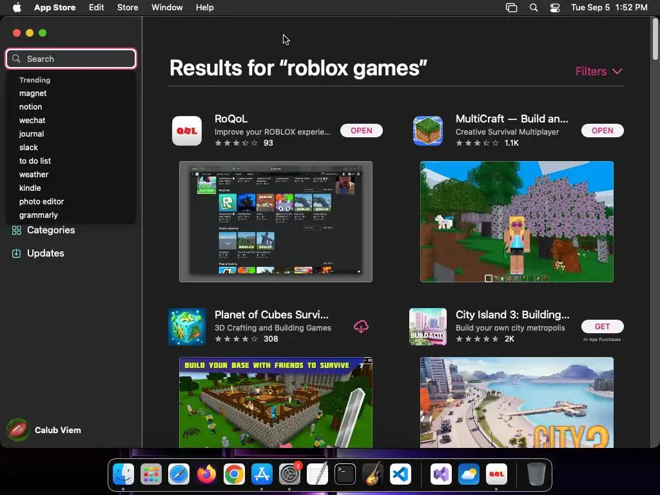Expand the Filters dropdown
This screenshot has width=660, height=495.
[x=599, y=71]
